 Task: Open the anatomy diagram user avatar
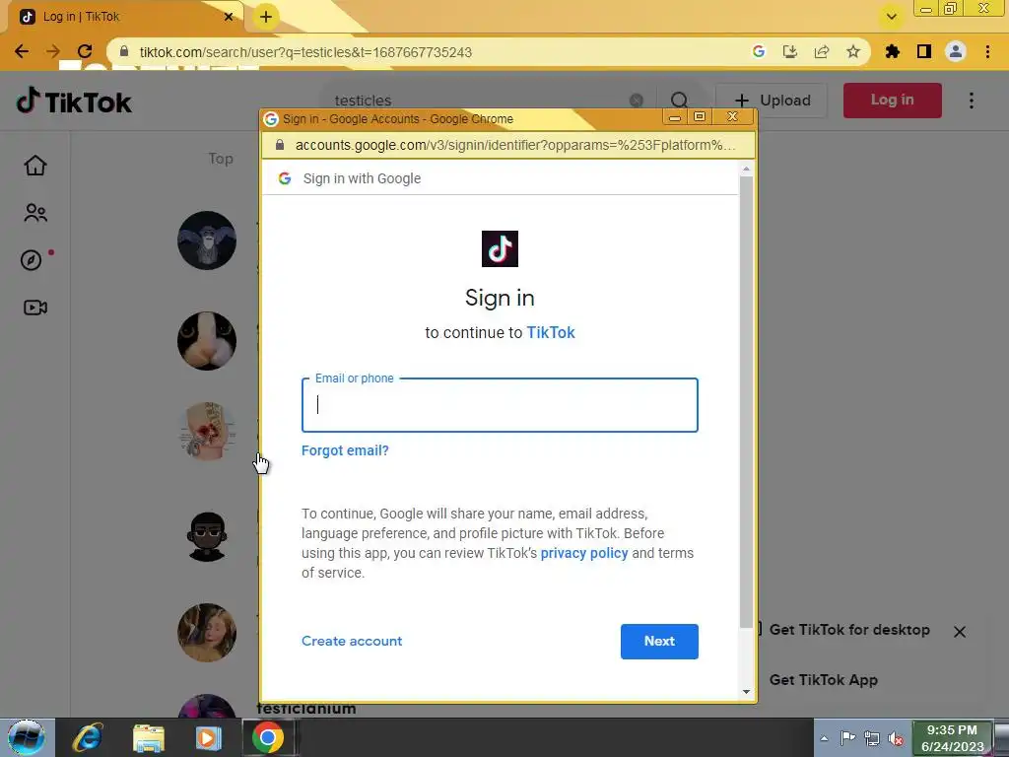[x=207, y=432]
